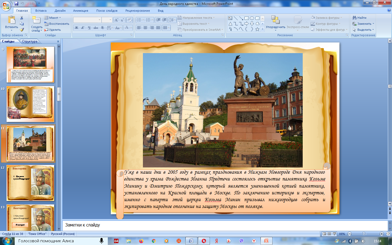
Task: Open the Анимация ribbon tab
Action: (x=81, y=11)
